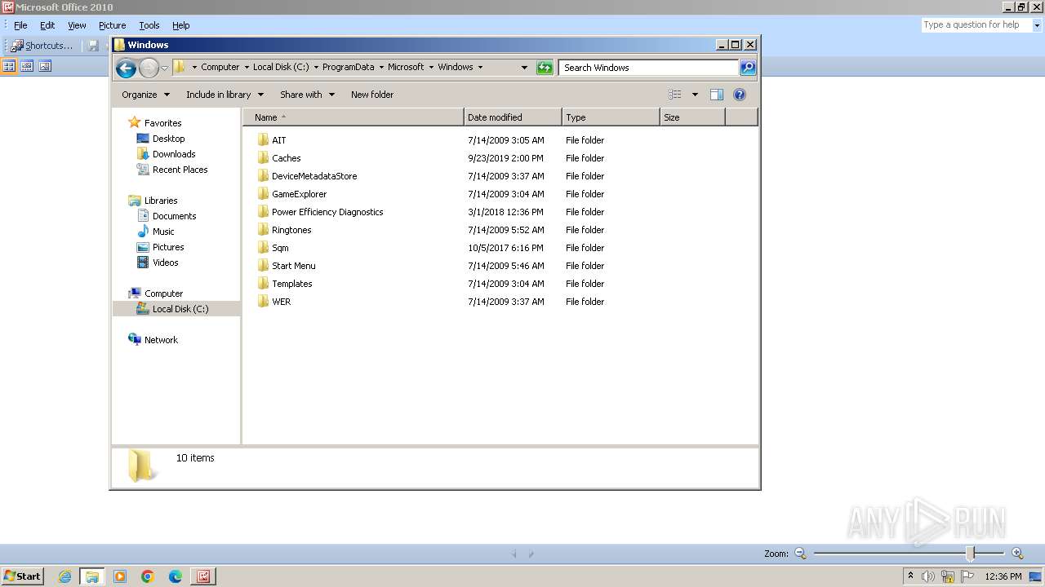This screenshot has width=1045, height=587.
Task: Sort by Date modified column
Action: coord(513,117)
